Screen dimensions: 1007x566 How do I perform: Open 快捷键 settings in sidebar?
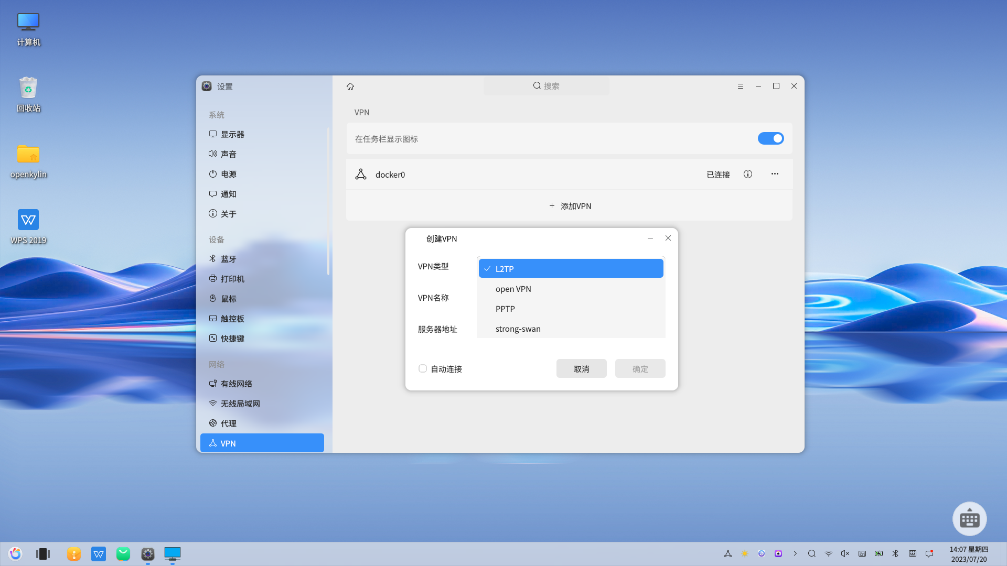click(x=262, y=339)
